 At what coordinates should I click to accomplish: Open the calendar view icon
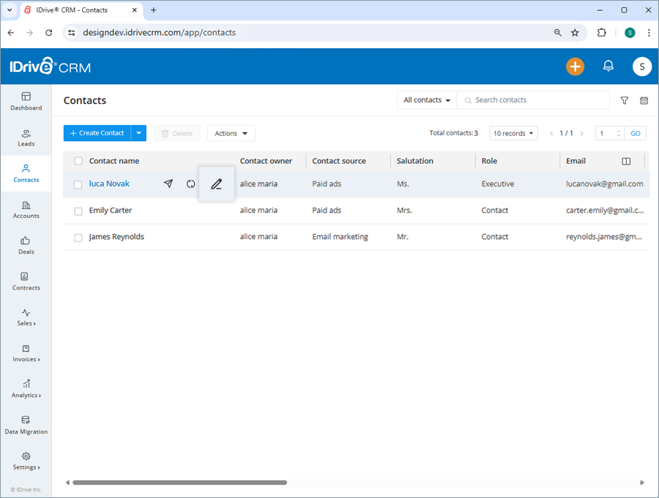click(644, 100)
